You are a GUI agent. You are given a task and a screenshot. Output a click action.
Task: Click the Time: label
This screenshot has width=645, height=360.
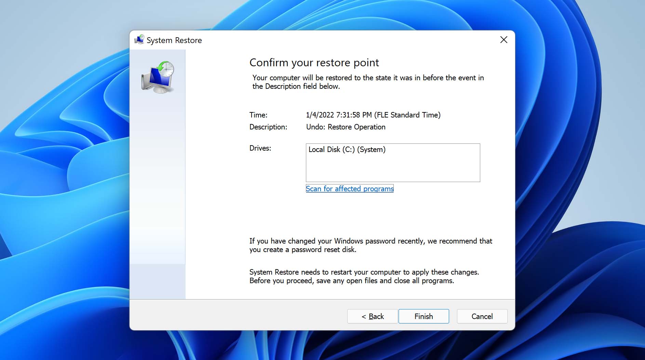258,115
